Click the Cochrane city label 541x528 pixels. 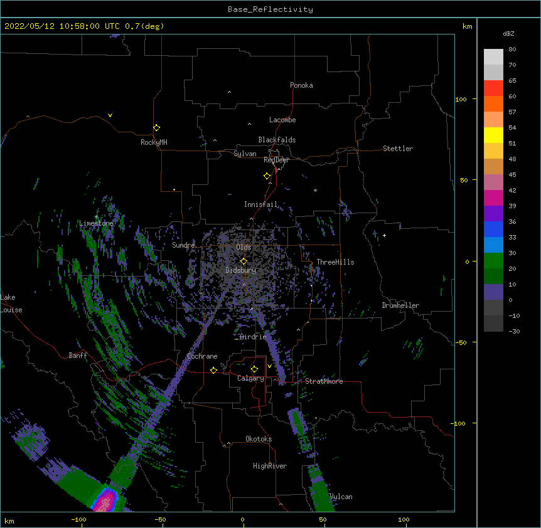[x=202, y=356]
